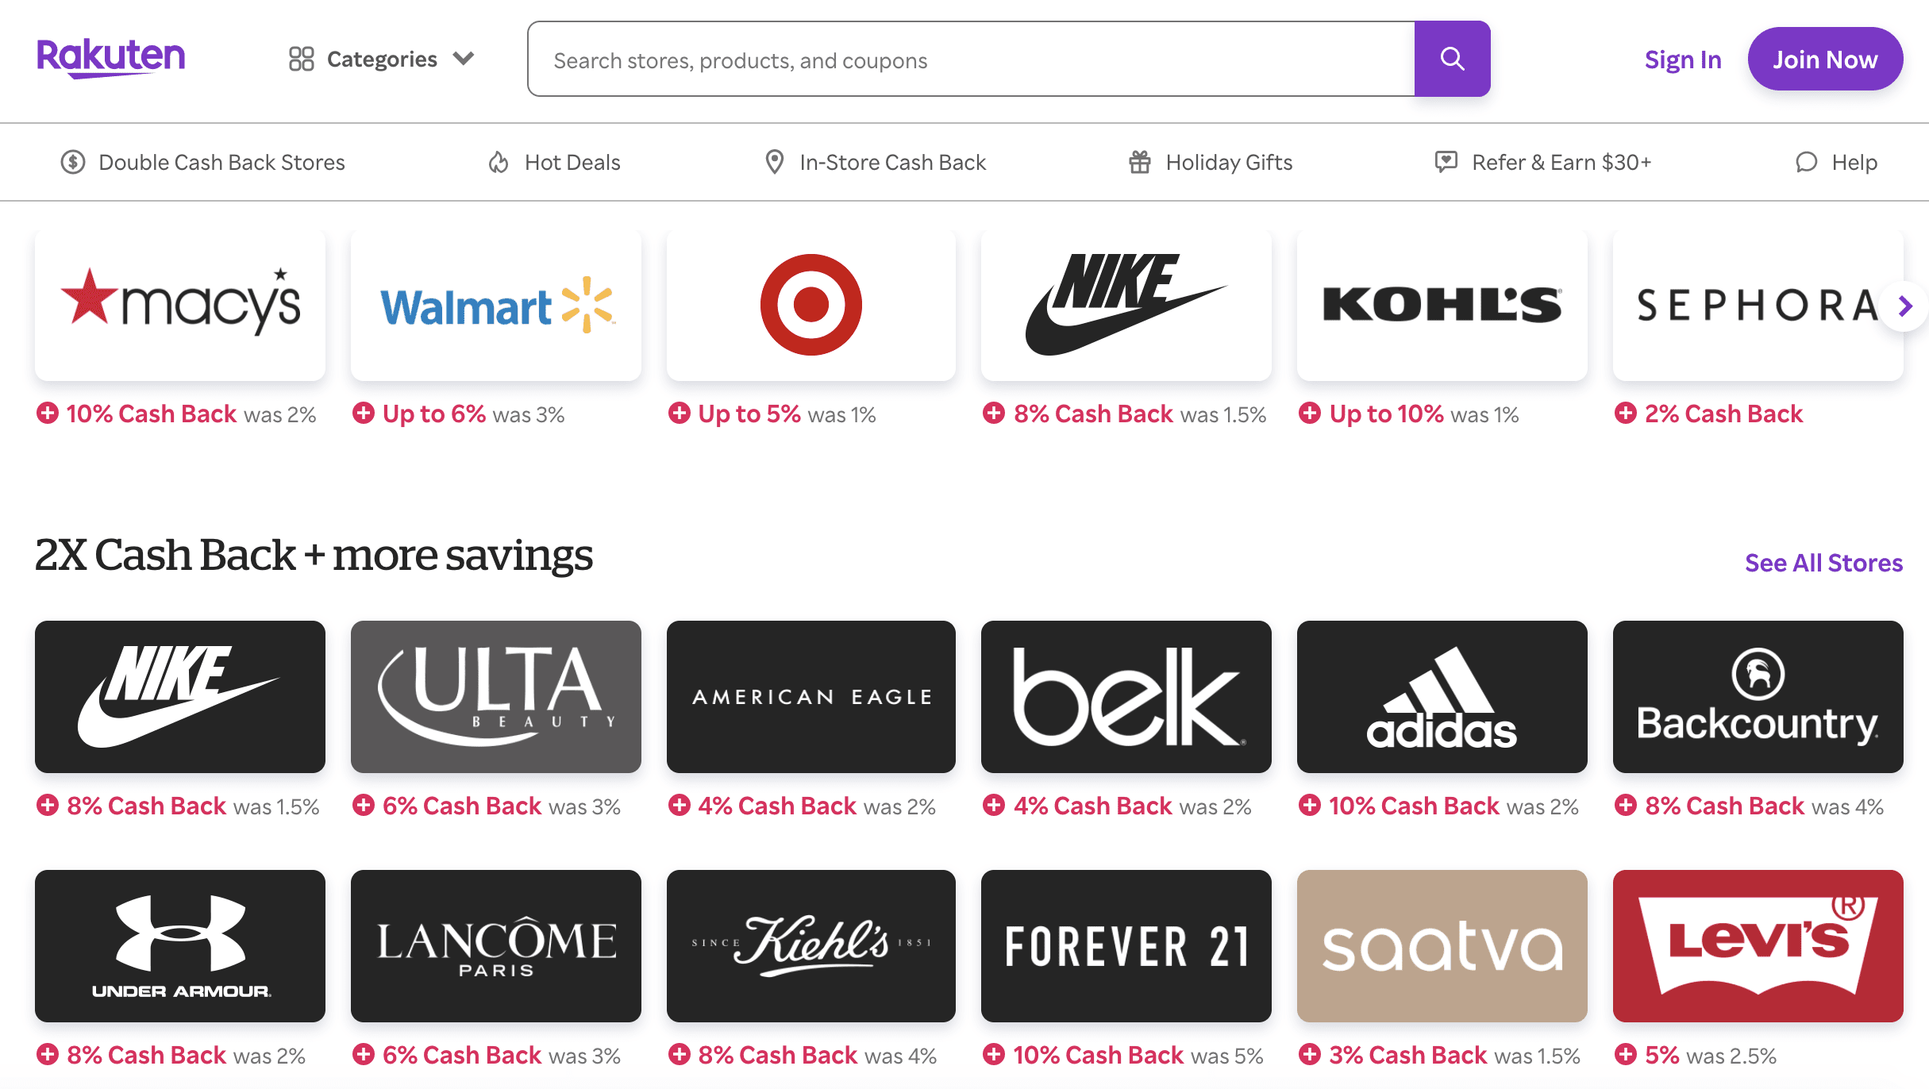The image size is (1929, 1089).
Task: Click the Join Now button
Action: 1824,60
